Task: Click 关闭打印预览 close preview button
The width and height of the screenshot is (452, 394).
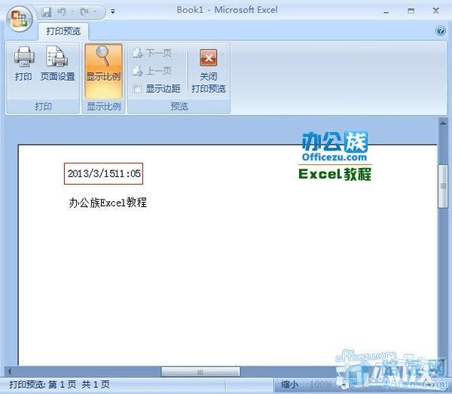Action: coord(209,71)
